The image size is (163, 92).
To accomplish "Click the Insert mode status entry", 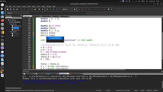I will click(136, 90).
